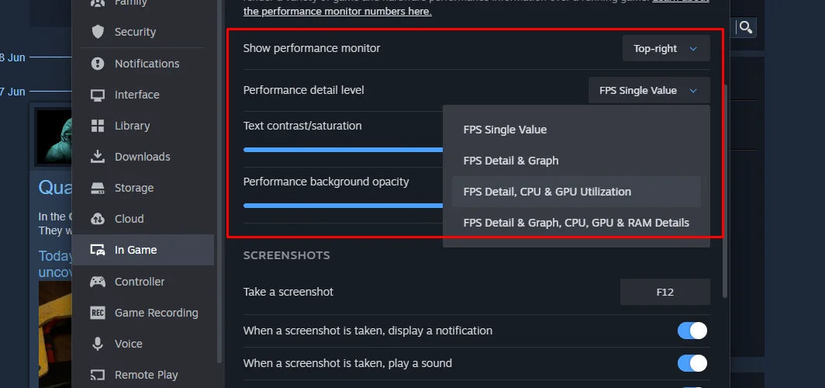The width and height of the screenshot is (825, 388).
Task: Select the Interface monitor icon
Action: [x=98, y=95]
